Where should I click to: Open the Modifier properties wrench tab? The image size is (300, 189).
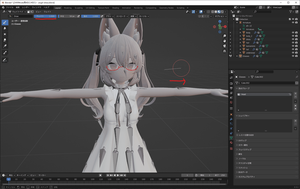point(231,119)
